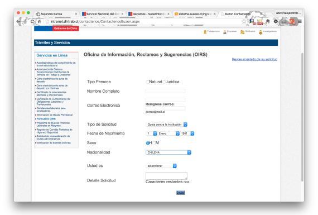Click the Servicios en Línea sidebar heading
Viewport: 318px width, 215px height.
pyautogui.click(x=52, y=55)
